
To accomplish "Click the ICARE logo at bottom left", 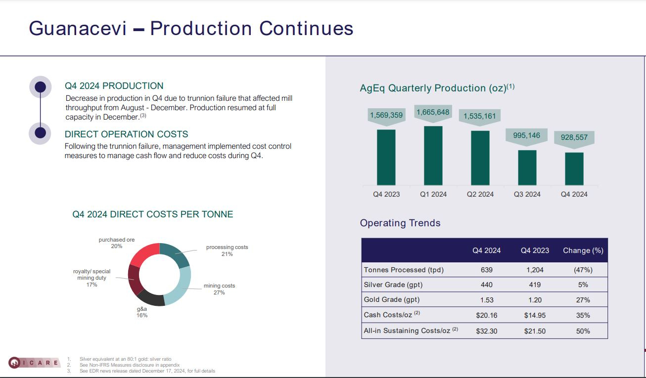I will point(34,363).
